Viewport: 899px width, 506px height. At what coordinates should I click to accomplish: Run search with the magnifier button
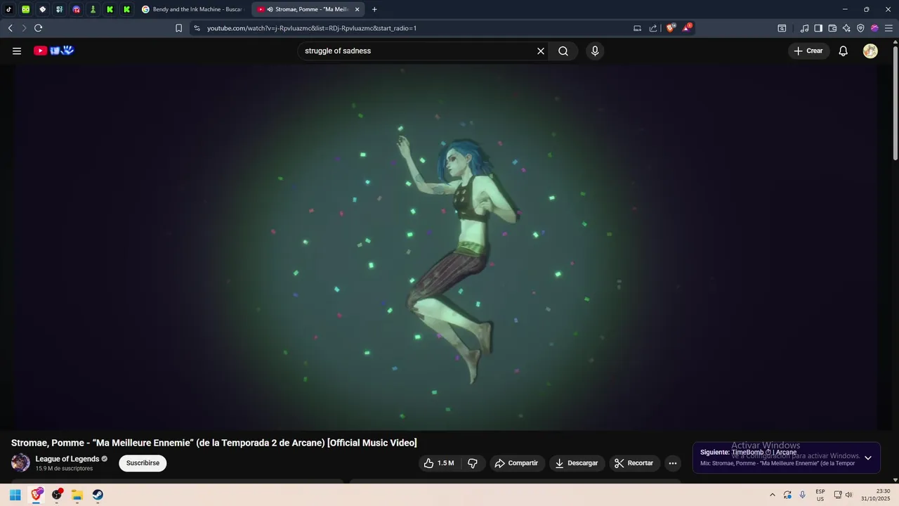point(563,51)
